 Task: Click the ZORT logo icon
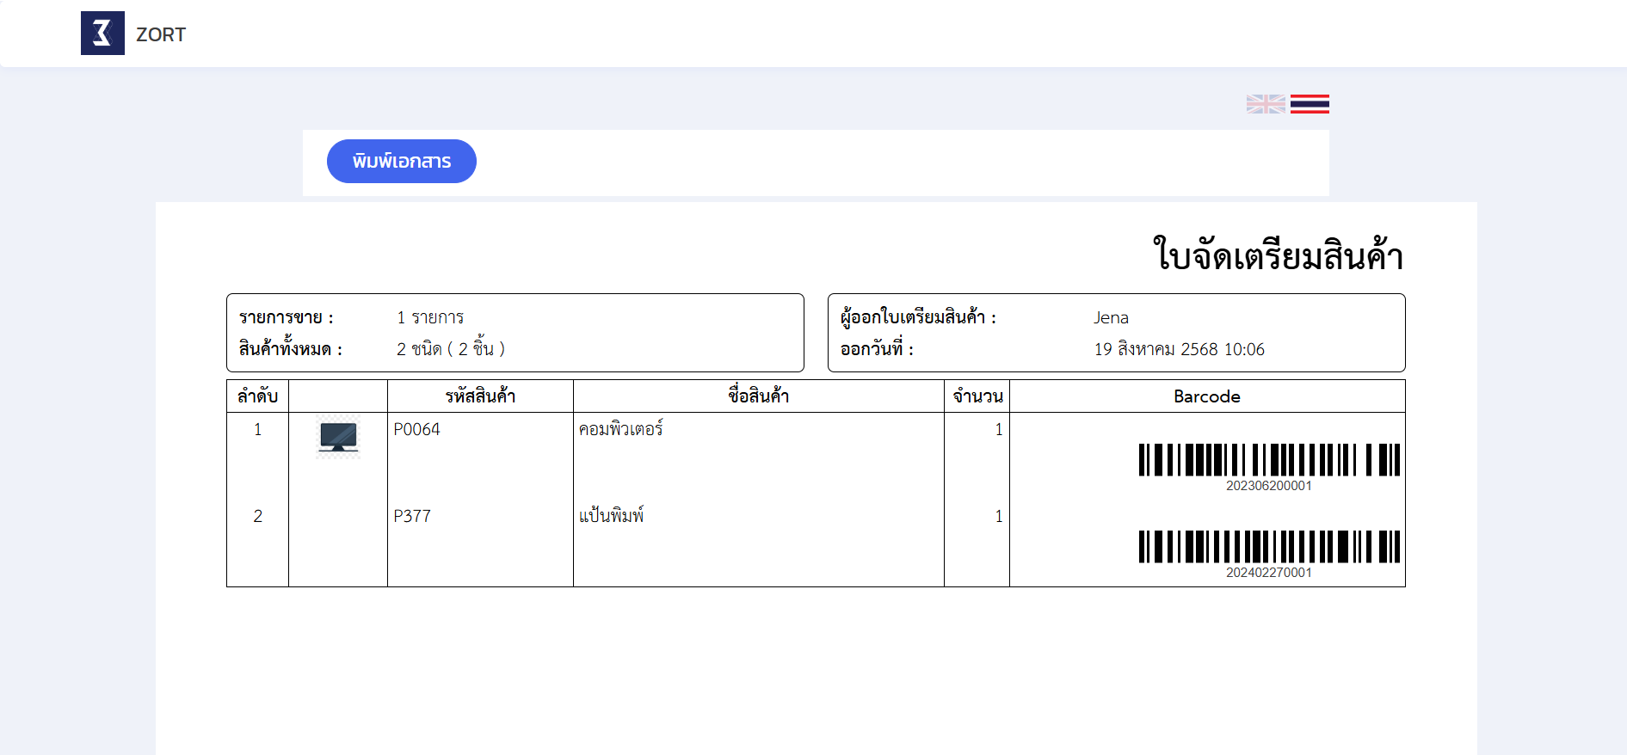[x=102, y=34]
